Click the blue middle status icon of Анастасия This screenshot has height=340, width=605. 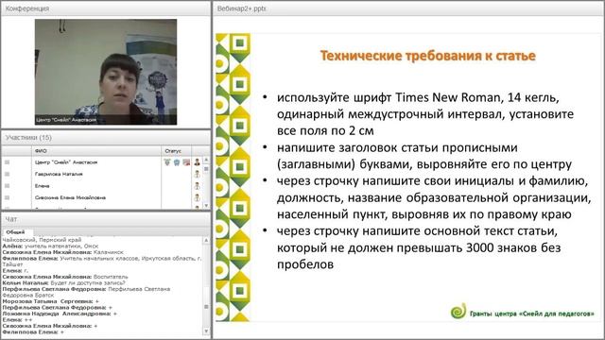(177, 162)
